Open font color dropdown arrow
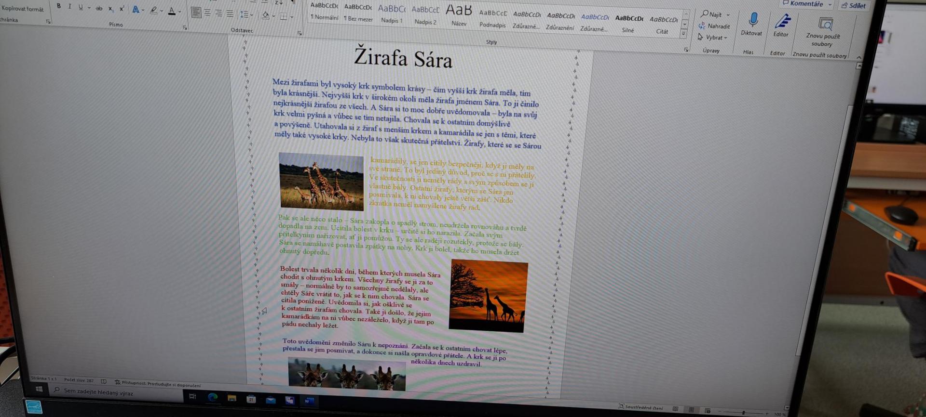This screenshot has width=926, height=417. point(180,12)
